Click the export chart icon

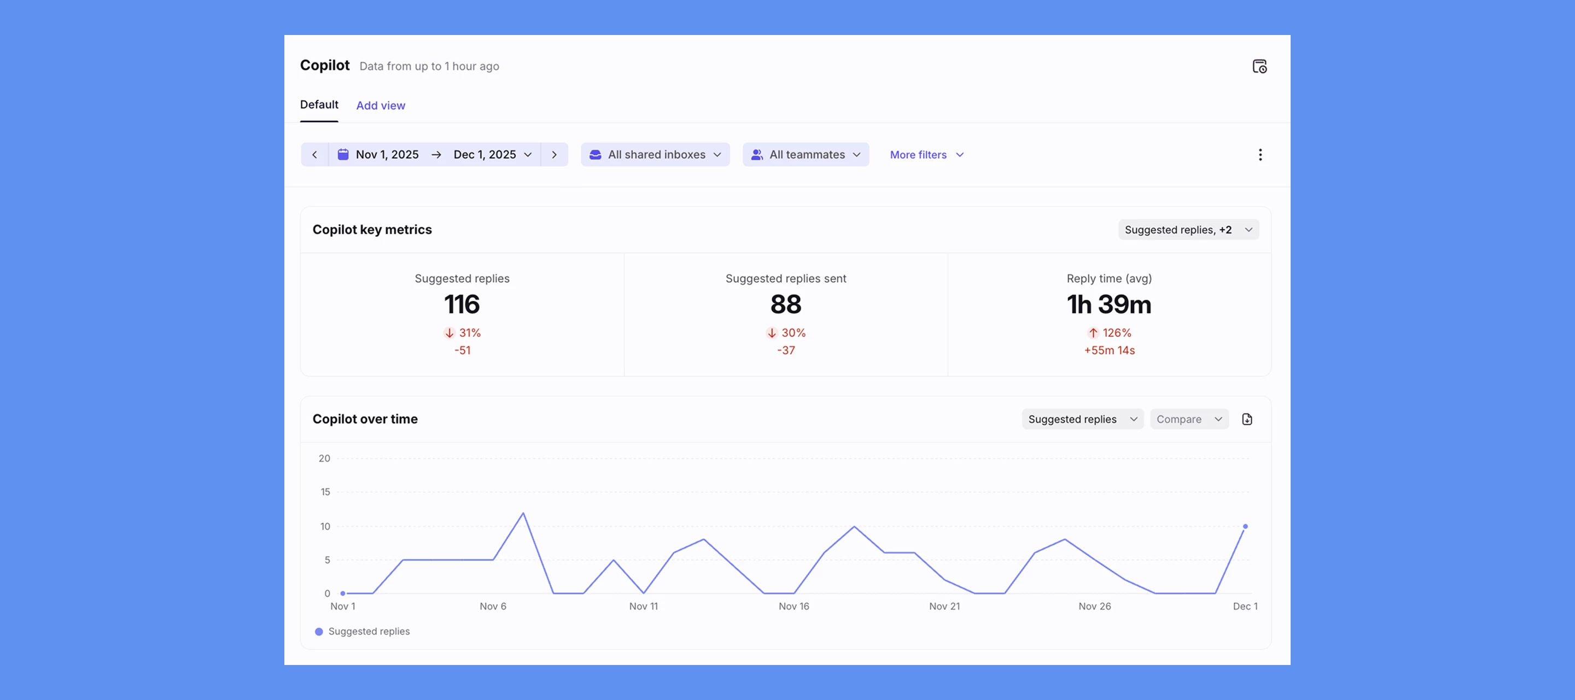click(x=1247, y=419)
